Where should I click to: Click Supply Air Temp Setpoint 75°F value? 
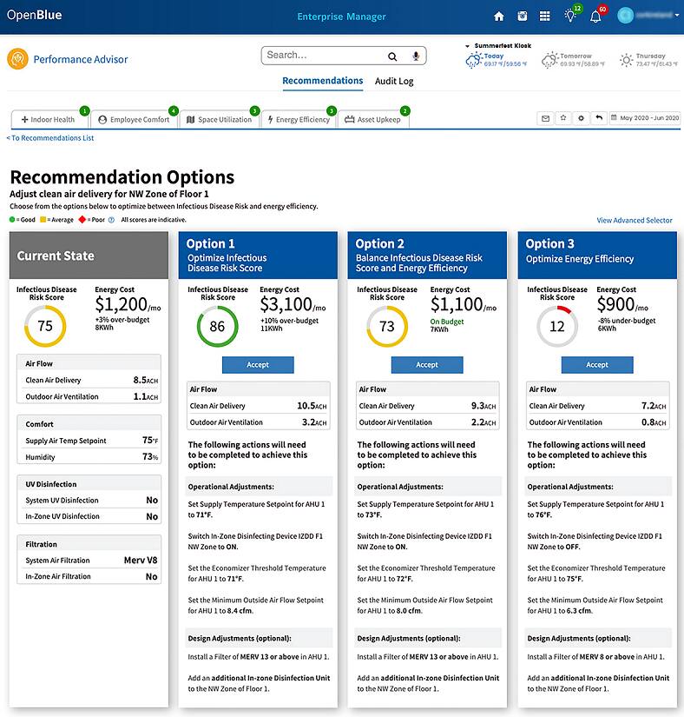click(x=150, y=441)
